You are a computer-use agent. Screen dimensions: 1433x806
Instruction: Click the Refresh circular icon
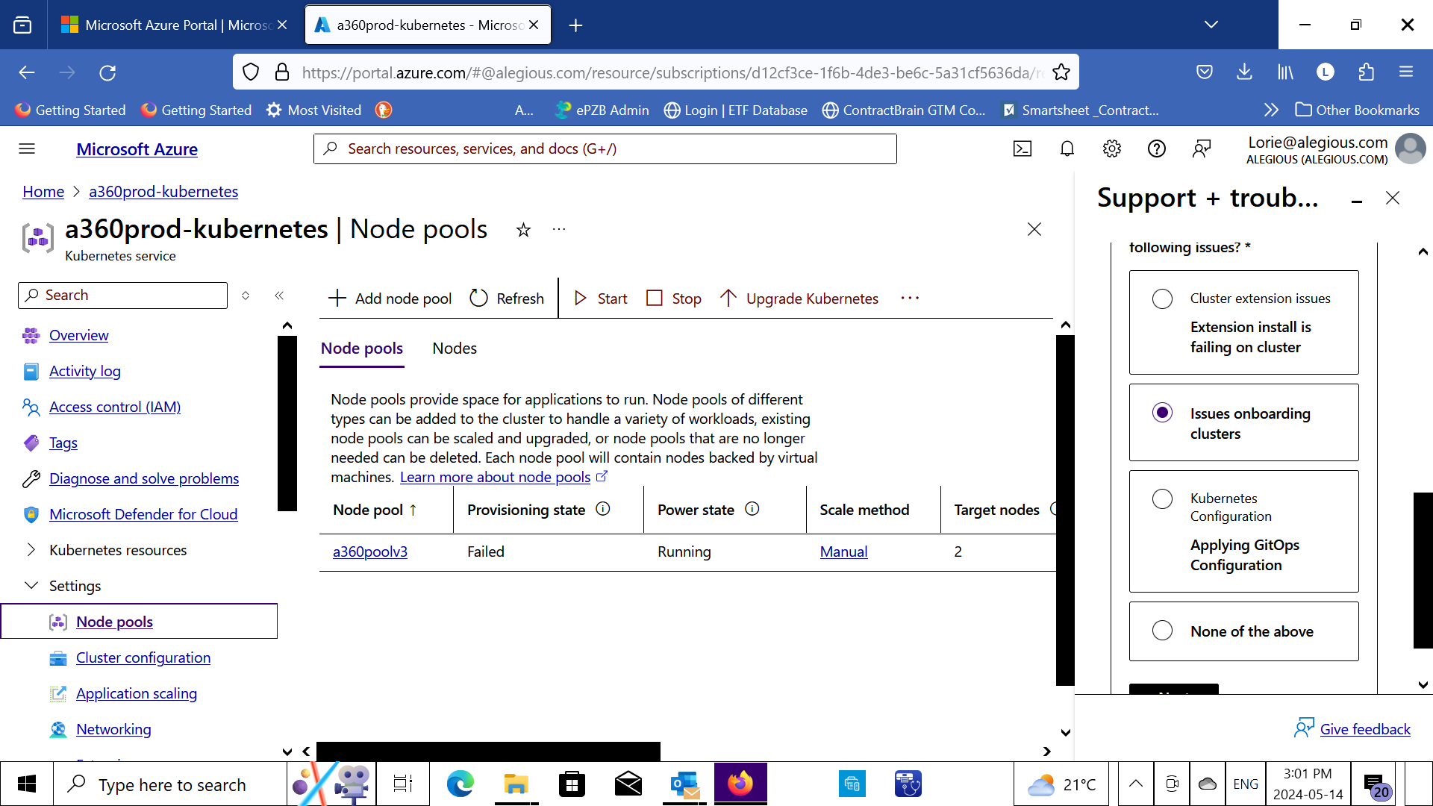click(x=478, y=299)
